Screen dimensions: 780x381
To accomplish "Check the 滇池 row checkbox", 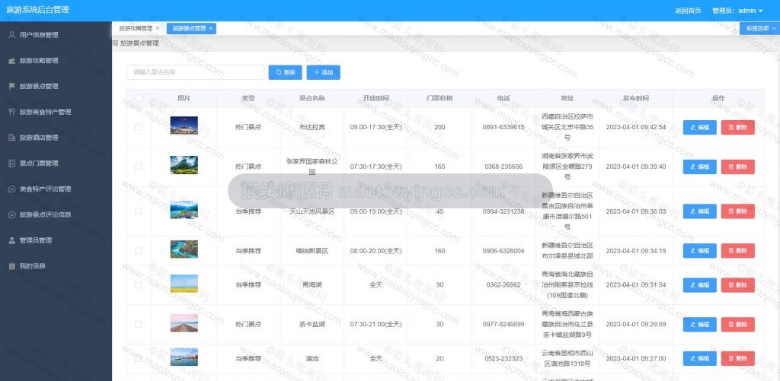I will pos(139,359).
